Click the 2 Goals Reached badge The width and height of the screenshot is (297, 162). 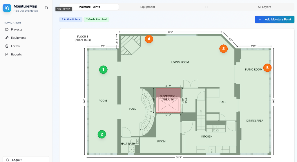click(x=96, y=19)
